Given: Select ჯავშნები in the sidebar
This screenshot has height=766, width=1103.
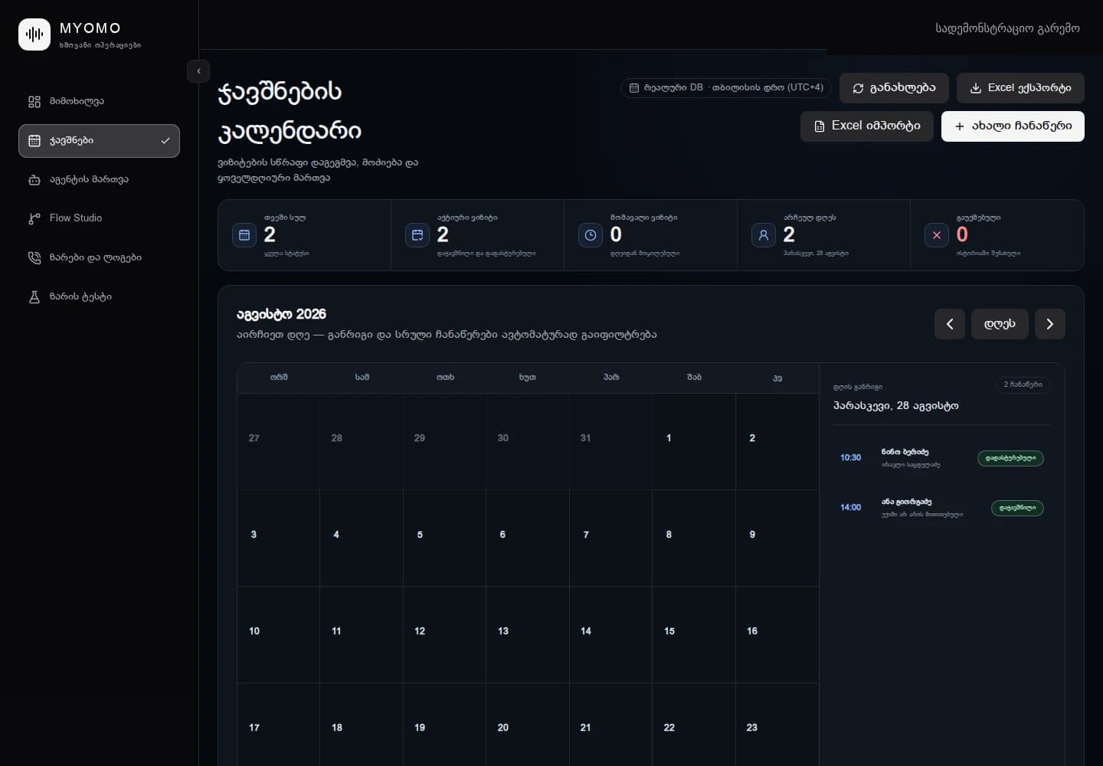Looking at the screenshot, I should pyautogui.click(x=99, y=141).
